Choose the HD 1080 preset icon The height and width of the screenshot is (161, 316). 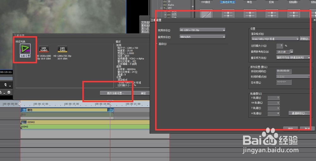[x=44, y=50]
